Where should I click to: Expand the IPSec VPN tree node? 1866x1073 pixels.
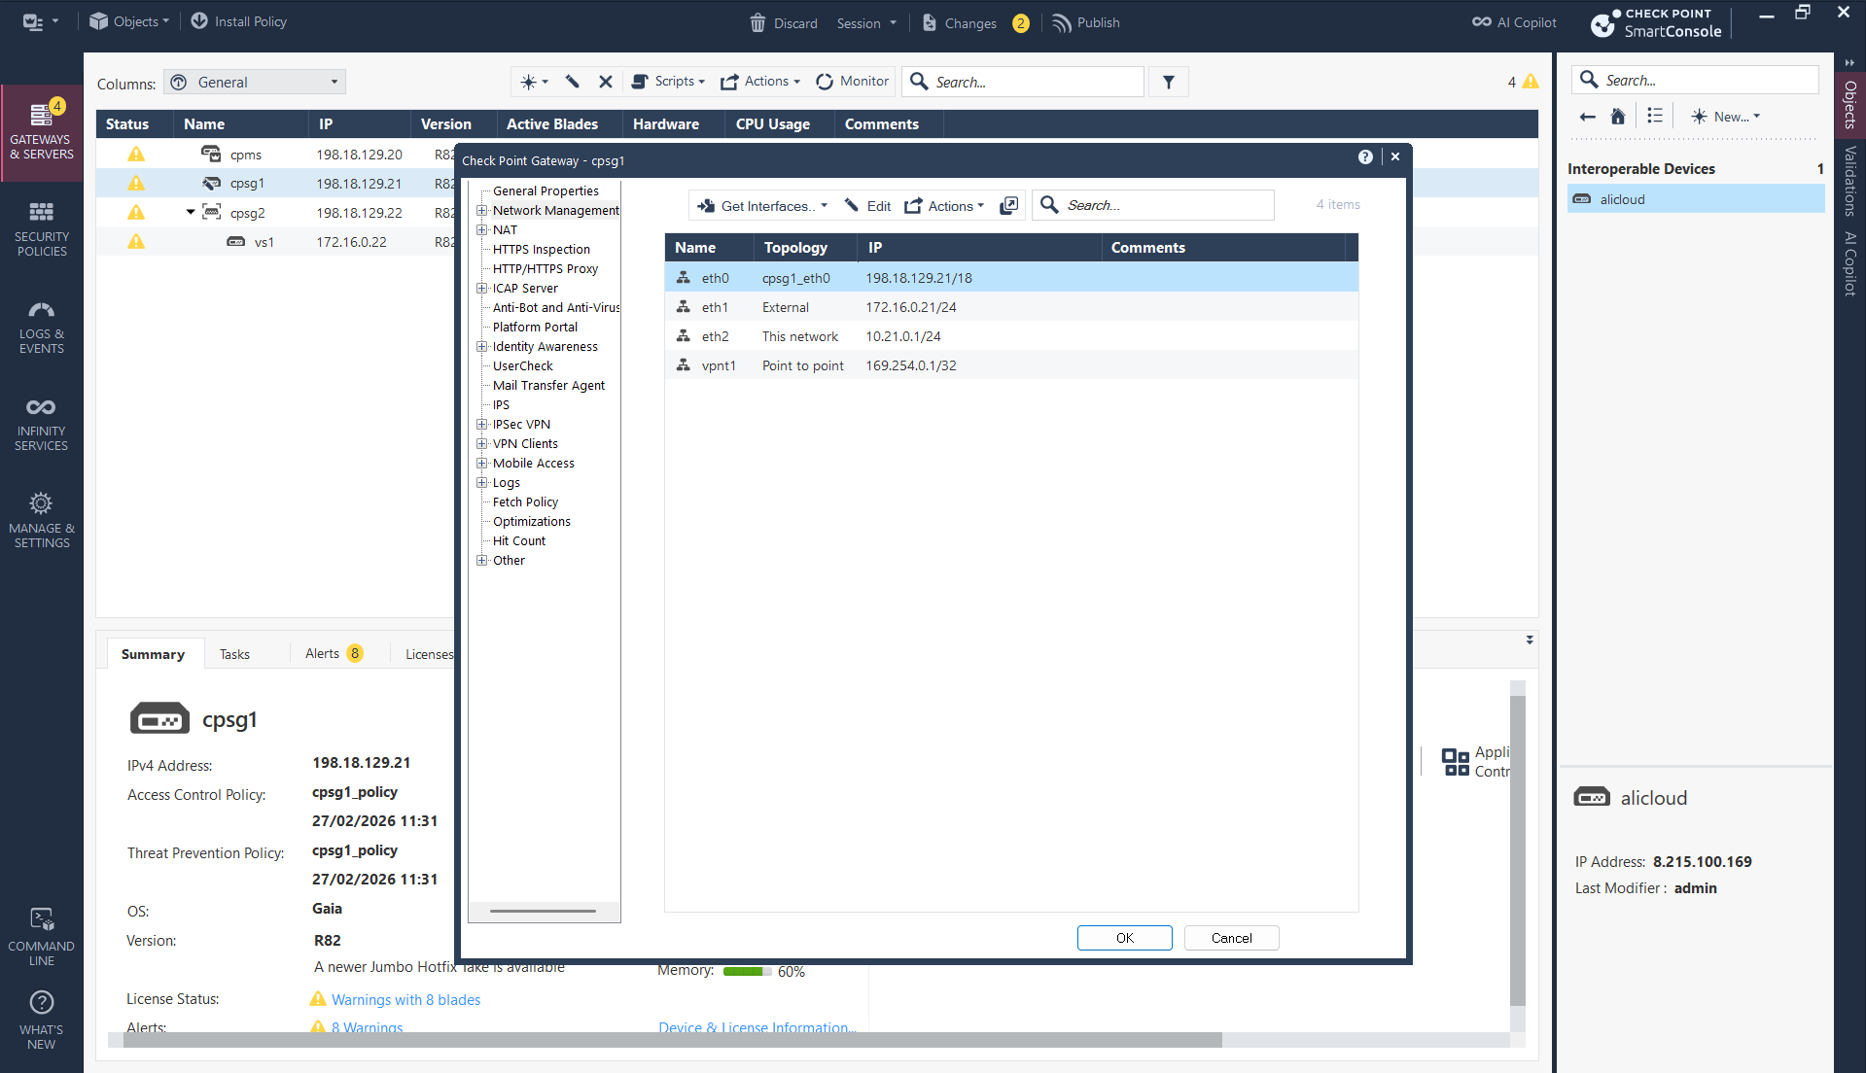[x=481, y=425]
